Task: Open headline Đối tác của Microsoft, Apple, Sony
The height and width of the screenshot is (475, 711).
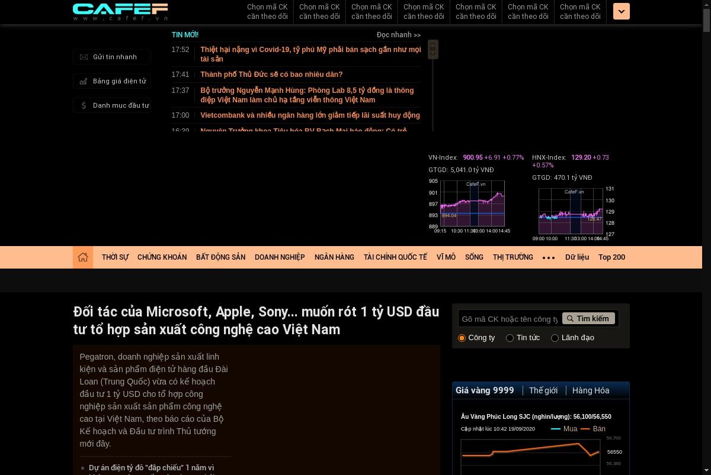Action: point(256,321)
